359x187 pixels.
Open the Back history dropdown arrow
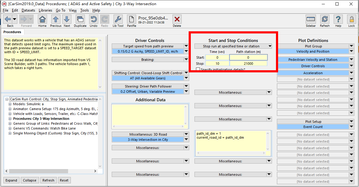tap(14, 19)
